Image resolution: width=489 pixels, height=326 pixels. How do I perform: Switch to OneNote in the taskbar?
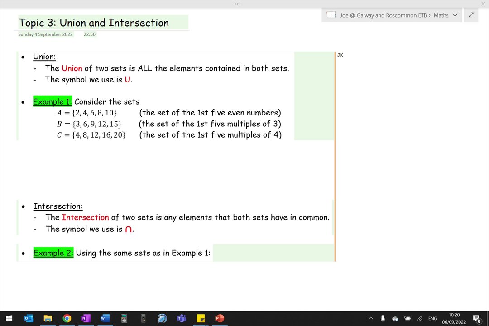[x=86, y=318]
